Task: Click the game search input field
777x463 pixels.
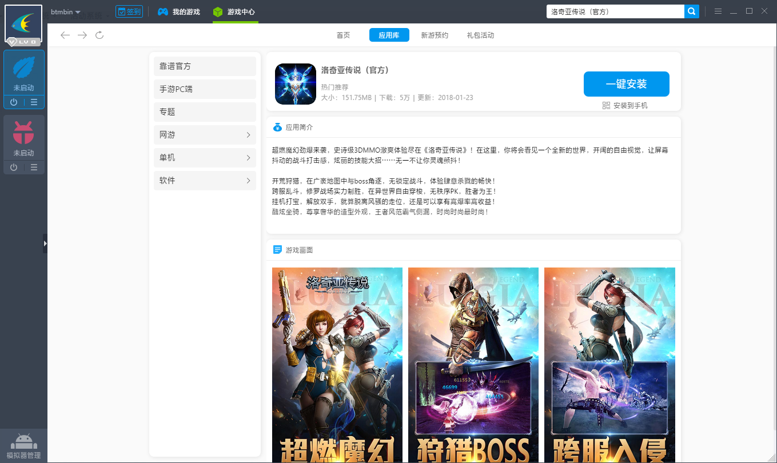Action: [x=615, y=11]
